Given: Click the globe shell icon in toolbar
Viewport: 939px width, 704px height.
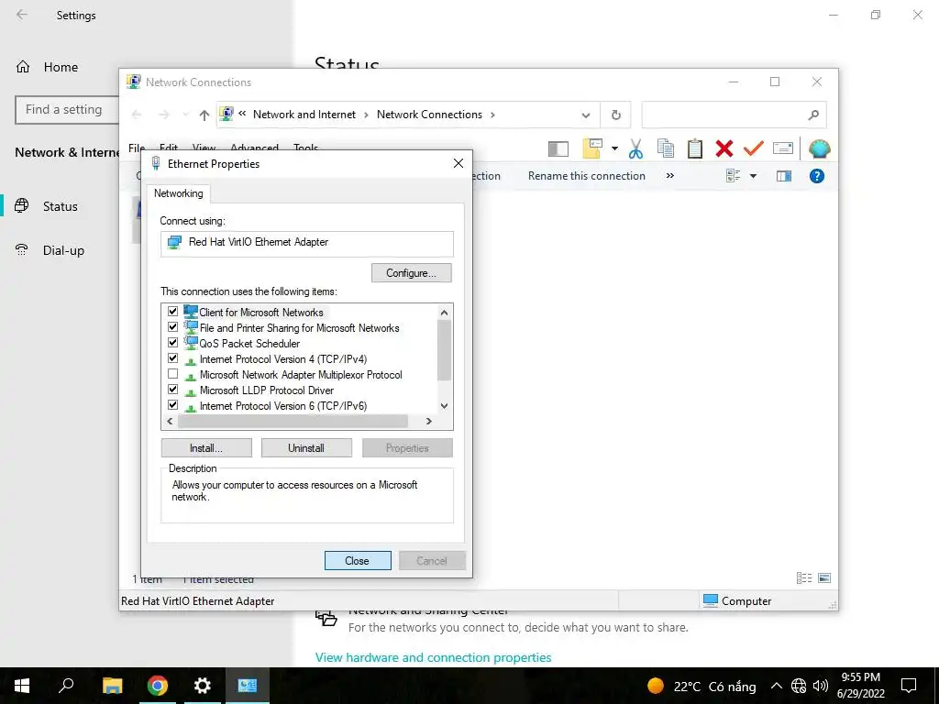Looking at the screenshot, I should 819,148.
